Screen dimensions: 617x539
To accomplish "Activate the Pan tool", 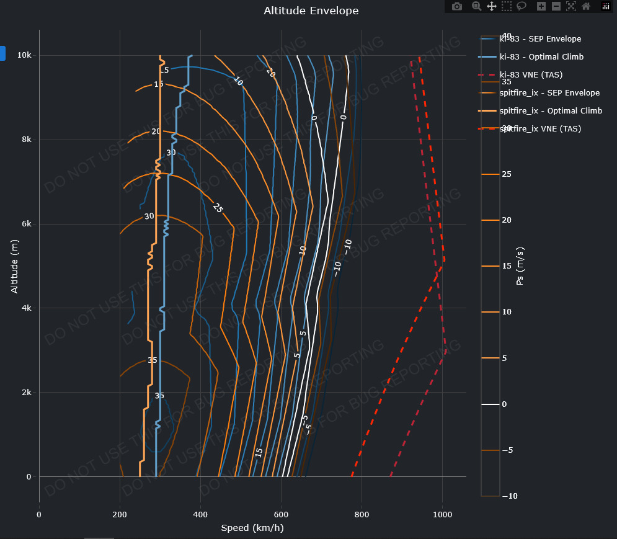I will (492, 6).
